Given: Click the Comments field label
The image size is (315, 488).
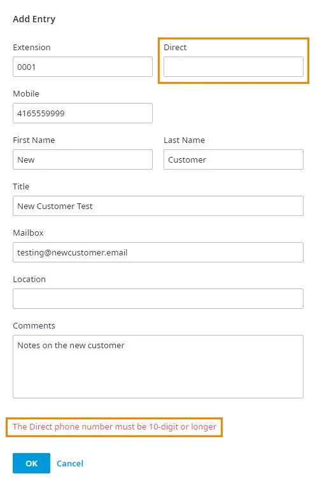Looking at the screenshot, I should click(34, 325).
